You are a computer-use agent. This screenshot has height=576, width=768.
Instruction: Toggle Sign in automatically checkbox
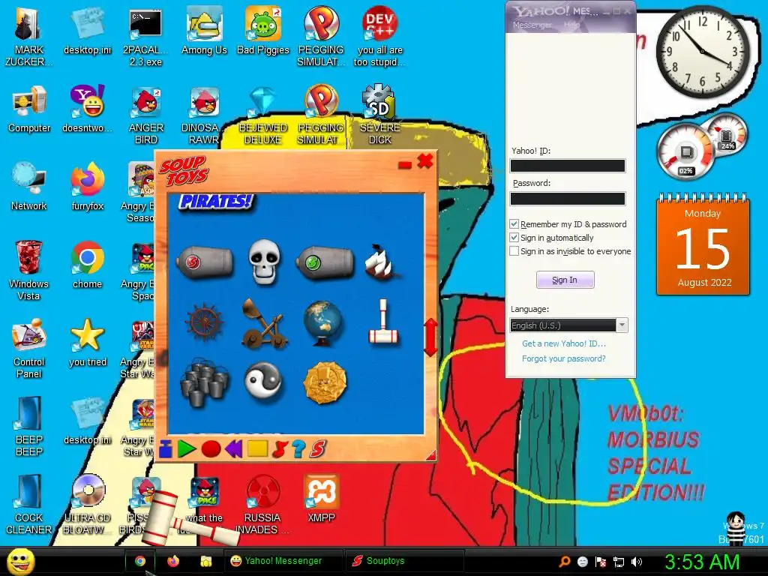[514, 238]
